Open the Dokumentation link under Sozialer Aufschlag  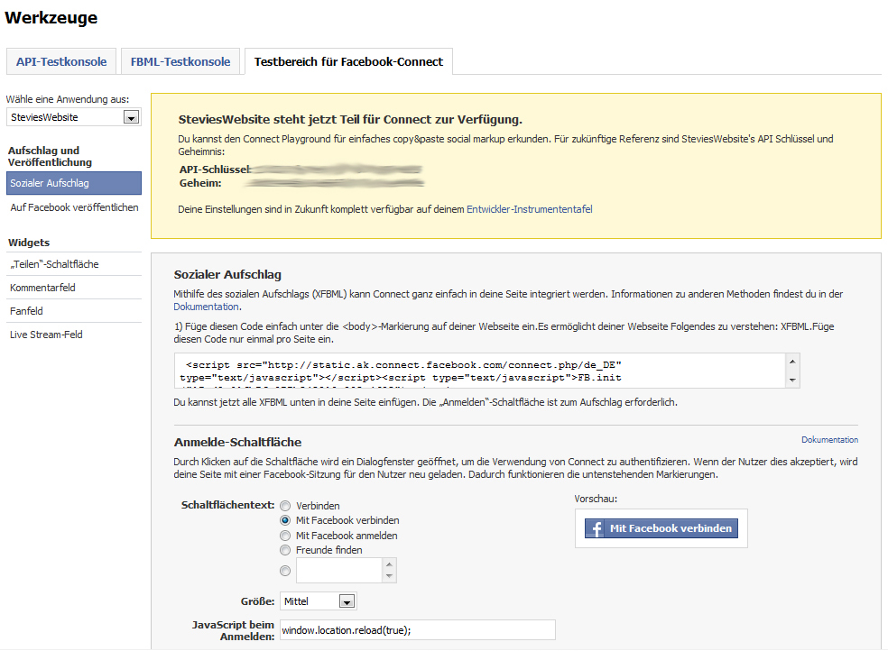tap(206, 307)
